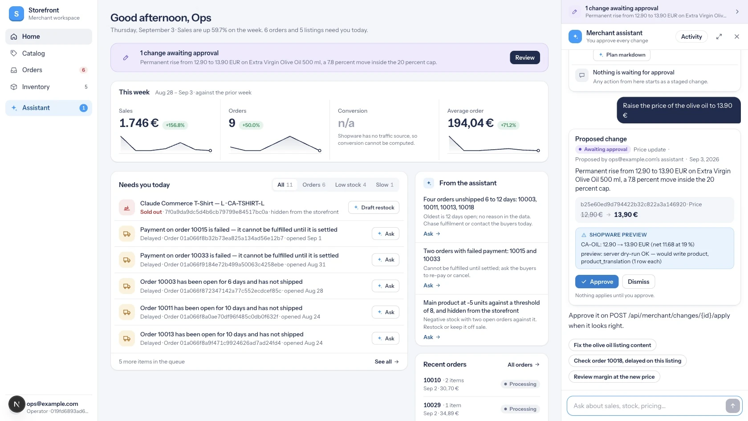Open Assistant in the sidebar
Image resolution: width=748 pixels, height=421 pixels.
tap(49, 108)
